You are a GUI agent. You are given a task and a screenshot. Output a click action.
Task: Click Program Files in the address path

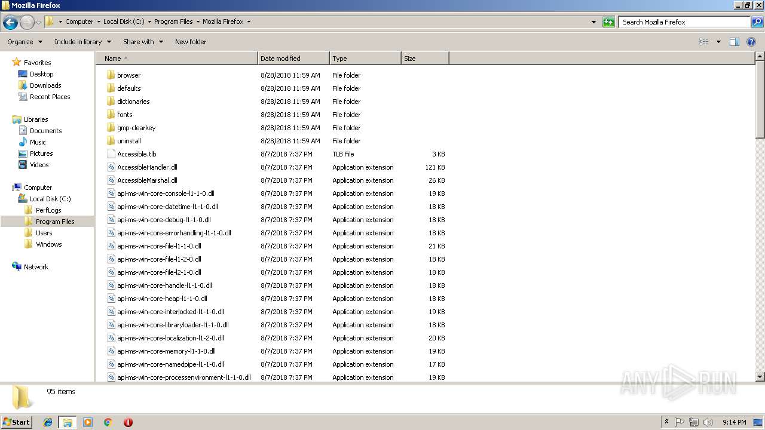[x=173, y=21]
